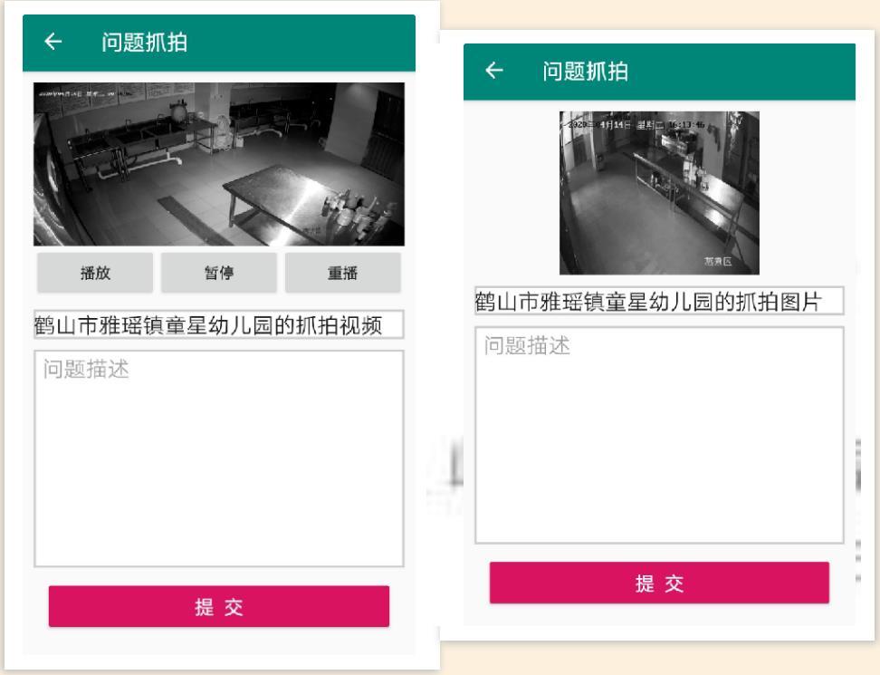Submit with 提交 on the video screen
Screen dimensions: 880x675
coord(219,606)
